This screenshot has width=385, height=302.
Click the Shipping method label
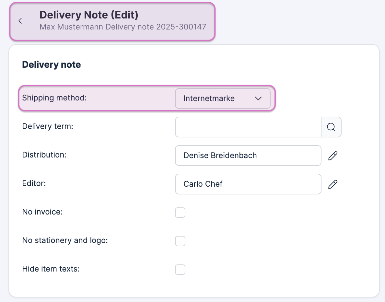pos(54,98)
